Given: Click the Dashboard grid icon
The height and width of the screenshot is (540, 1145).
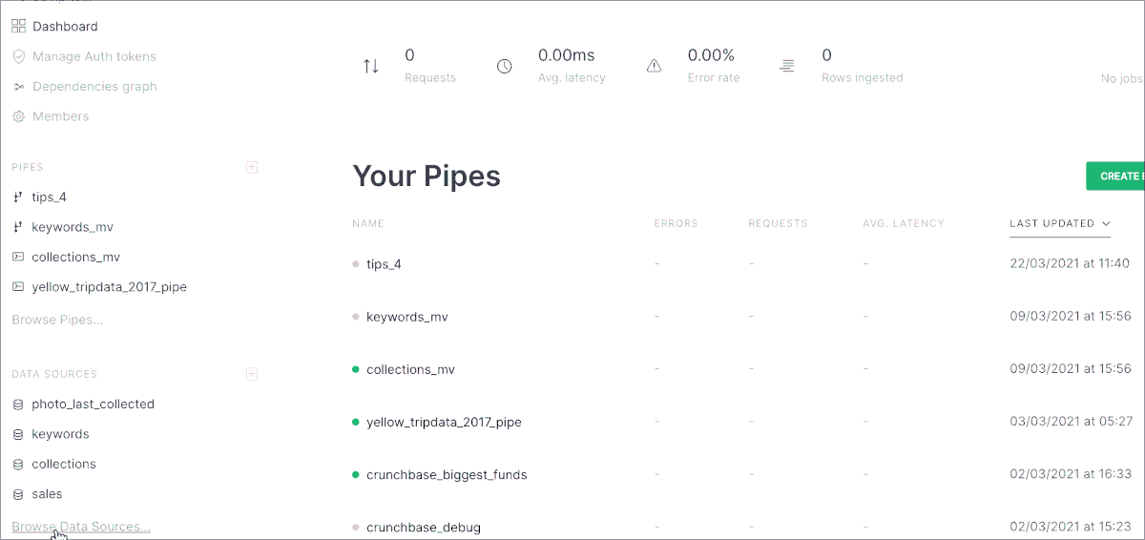Looking at the screenshot, I should [18, 27].
